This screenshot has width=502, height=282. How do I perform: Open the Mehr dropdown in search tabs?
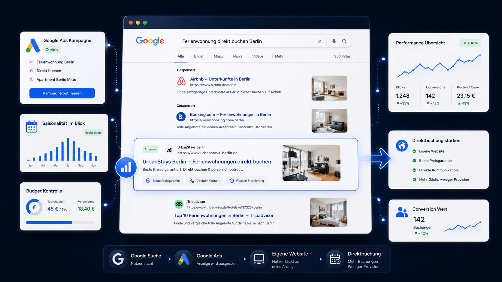(x=277, y=56)
